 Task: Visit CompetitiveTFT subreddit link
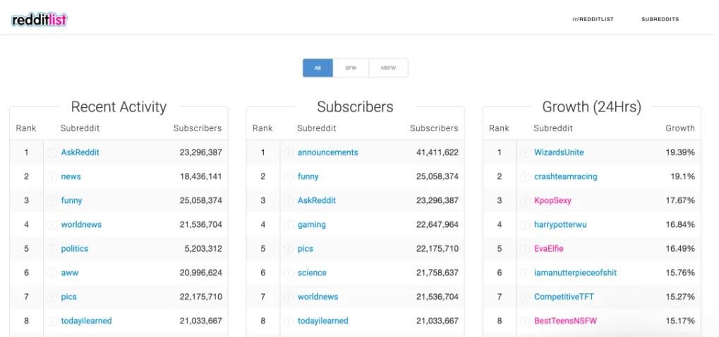(x=564, y=297)
